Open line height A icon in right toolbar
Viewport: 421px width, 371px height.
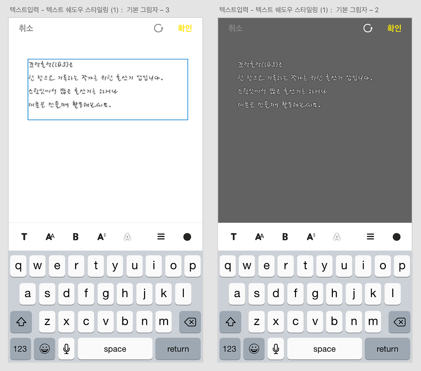[x=311, y=237]
